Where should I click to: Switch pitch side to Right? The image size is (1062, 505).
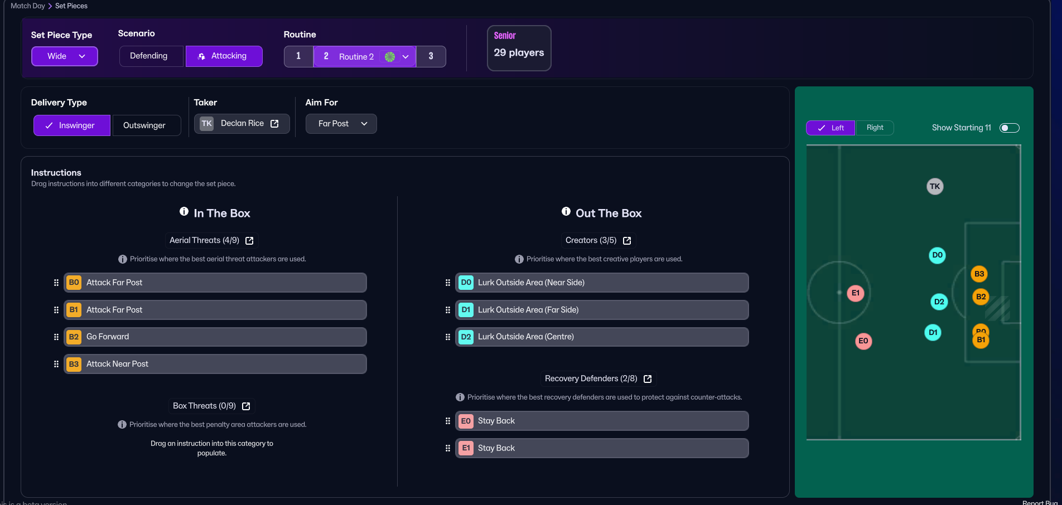(875, 128)
